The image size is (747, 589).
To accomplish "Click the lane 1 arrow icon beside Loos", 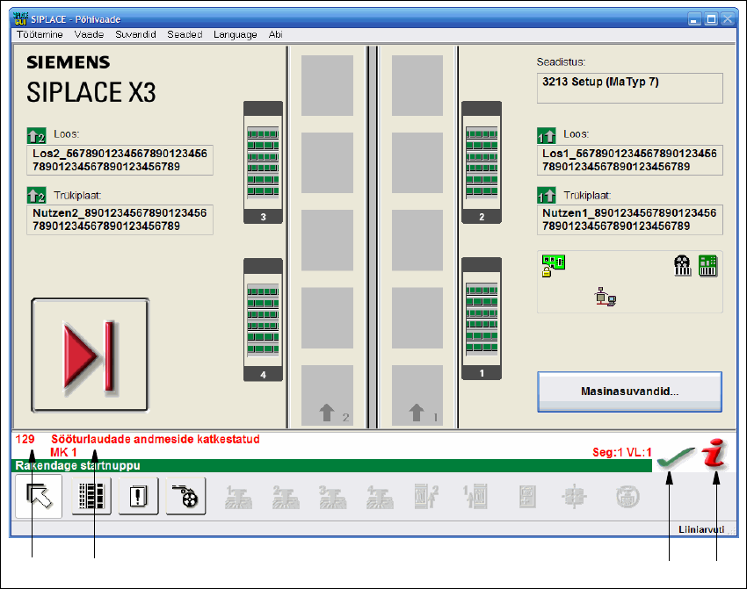I will 547,136.
